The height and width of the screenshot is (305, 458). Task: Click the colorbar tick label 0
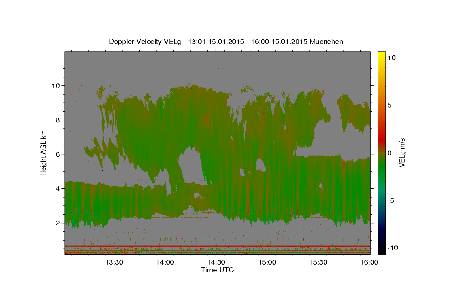[389, 153]
